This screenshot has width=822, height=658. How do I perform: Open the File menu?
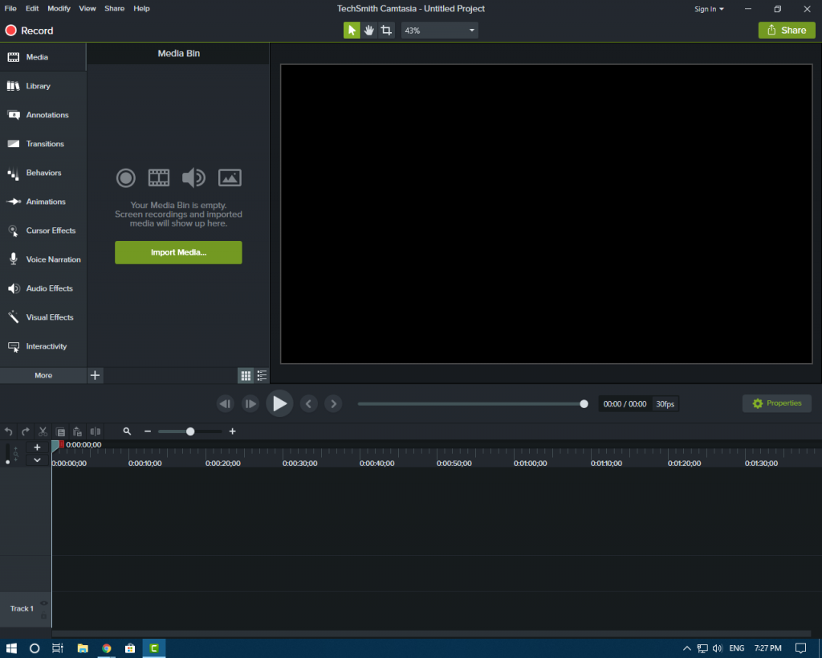point(10,8)
